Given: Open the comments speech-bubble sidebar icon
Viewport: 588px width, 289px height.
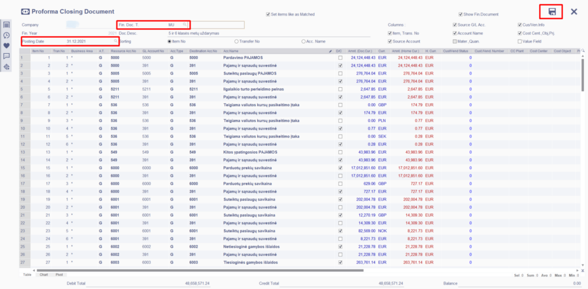Looking at the screenshot, I should pyautogui.click(x=7, y=56).
